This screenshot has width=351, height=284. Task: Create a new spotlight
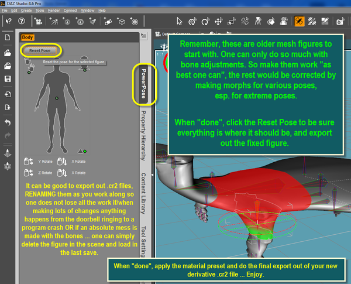click(x=92, y=21)
